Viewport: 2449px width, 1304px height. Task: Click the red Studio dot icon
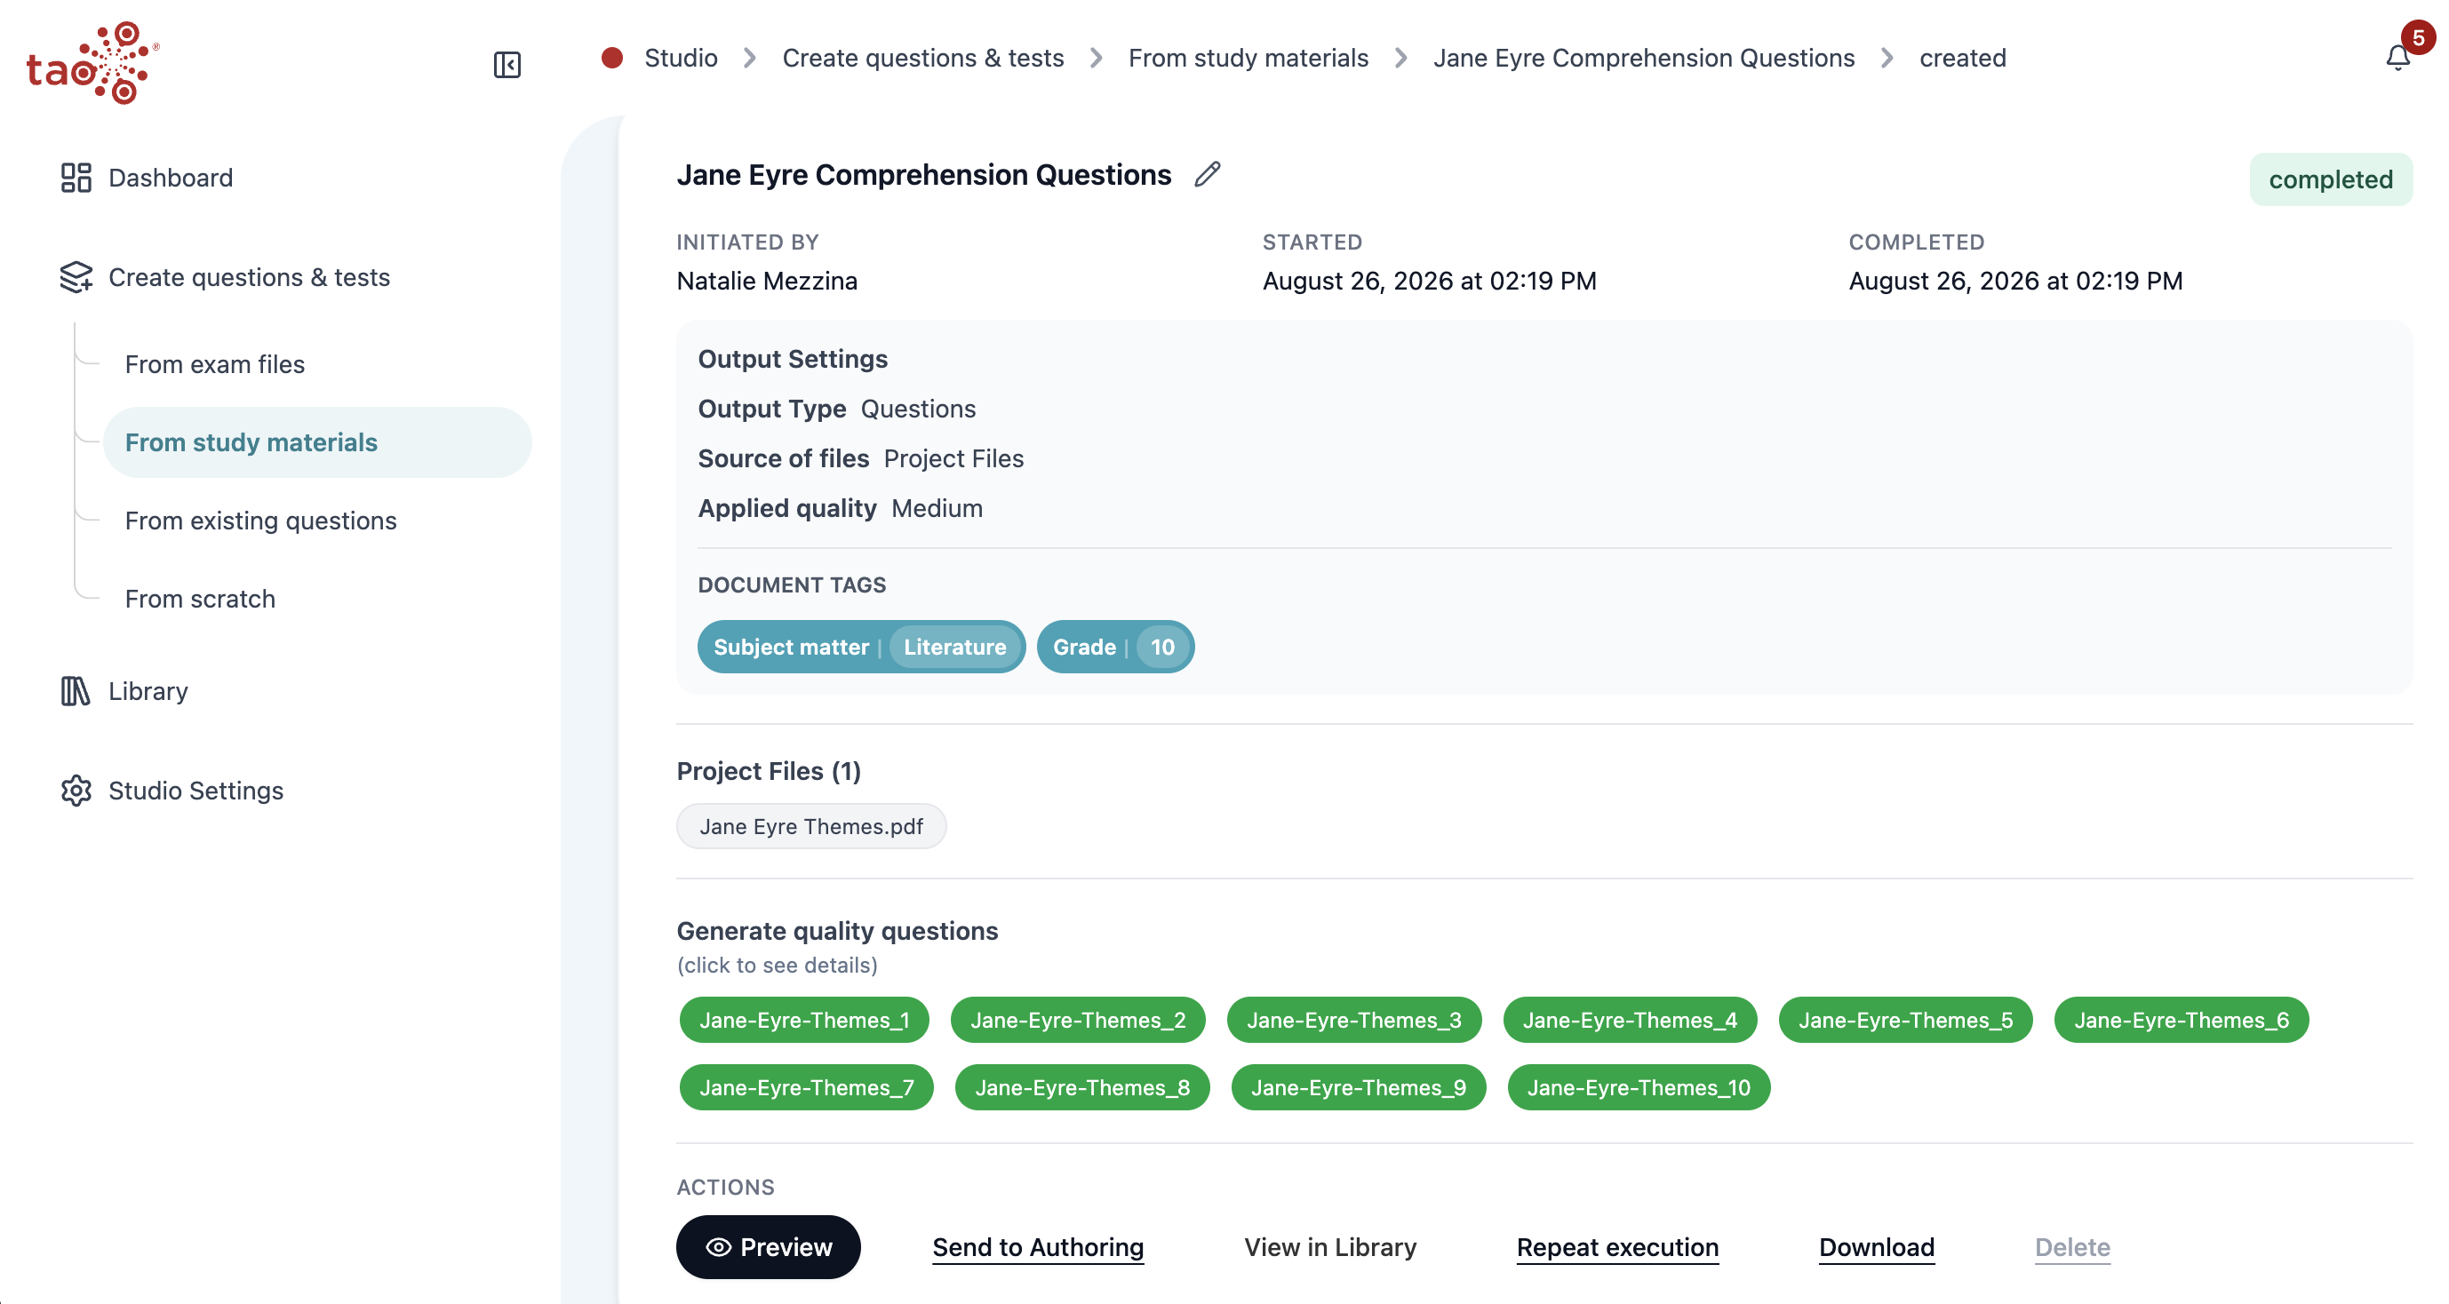[x=612, y=58]
